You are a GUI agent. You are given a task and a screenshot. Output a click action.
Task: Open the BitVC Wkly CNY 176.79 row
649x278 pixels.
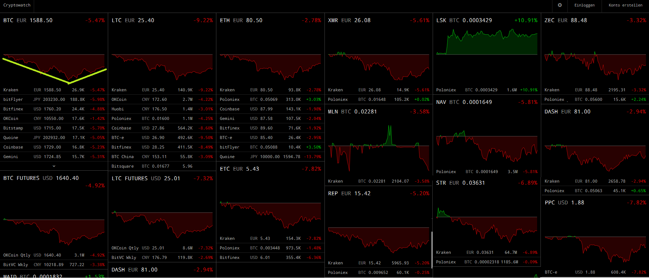click(162, 258)
